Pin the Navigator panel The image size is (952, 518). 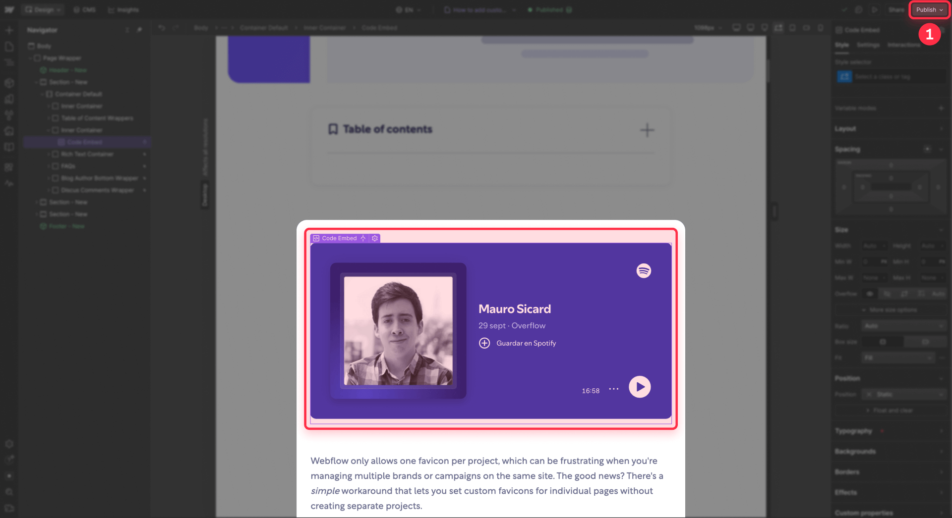[140, 30]
